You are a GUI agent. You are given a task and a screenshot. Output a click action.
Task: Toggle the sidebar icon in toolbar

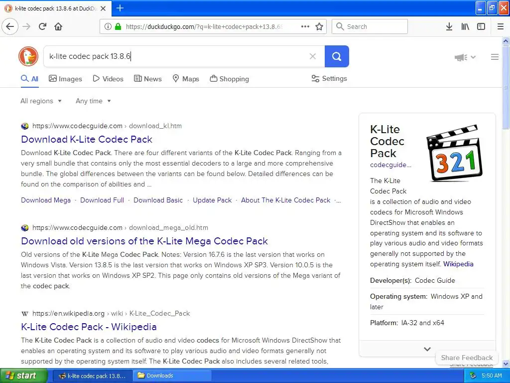click(x=481, y=26)
